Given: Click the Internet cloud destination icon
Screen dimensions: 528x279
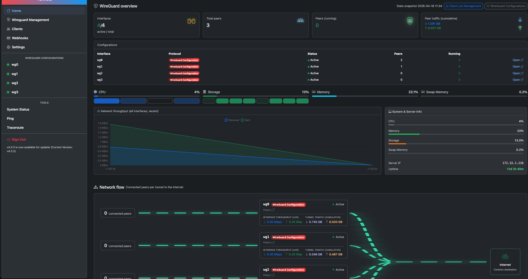Looking at the screenshot, I should pos(505,256).
